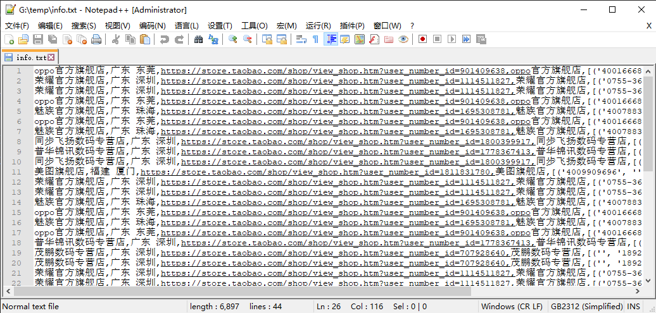The image size is (656, 313).
Task: Open the 编辑(E) menu
Action: pos(50,25)
